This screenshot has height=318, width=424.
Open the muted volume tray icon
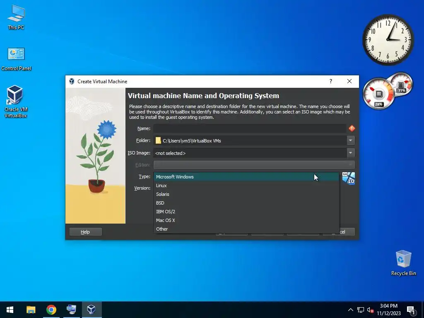pyautogui.click(x=371, y=310)
